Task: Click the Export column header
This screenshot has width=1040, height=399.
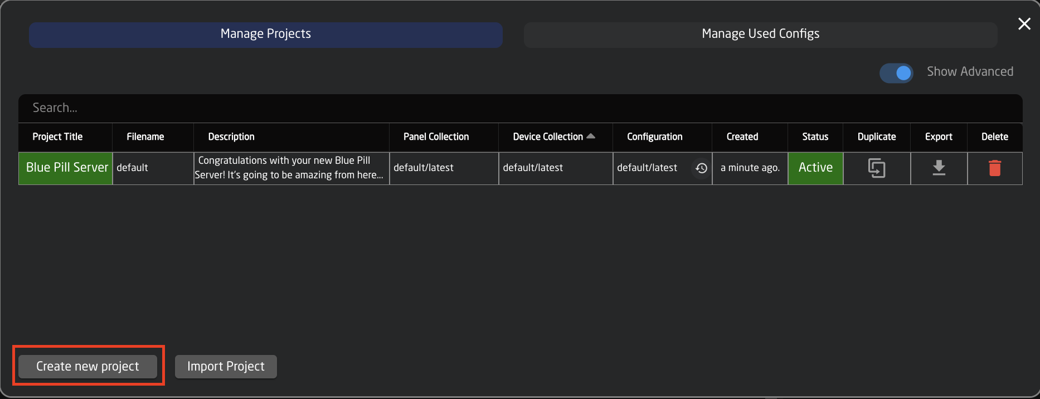Action: pos(939,137)
